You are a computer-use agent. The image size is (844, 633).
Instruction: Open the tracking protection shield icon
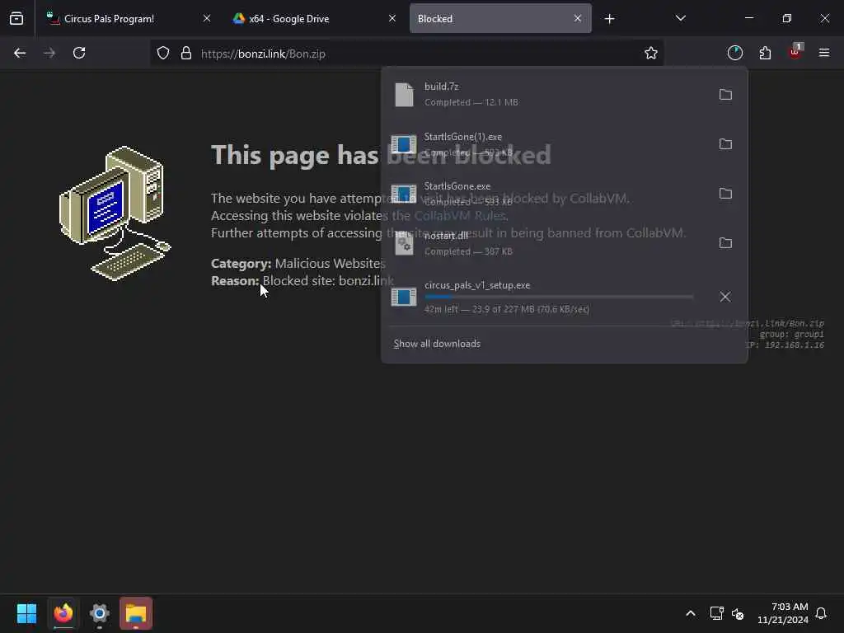(x=163, y=54)
